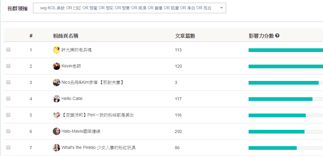Click the 影響力分數 help question-mark icon

pos(277,36)
